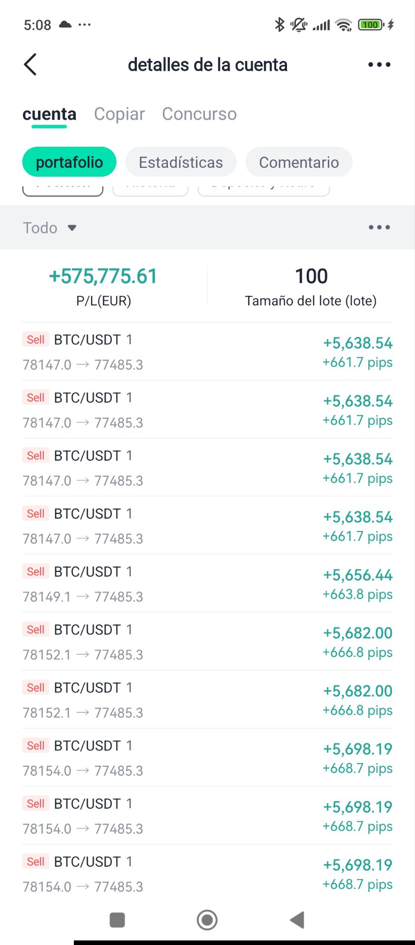Open options dots beside Todo filter
Screen dimensions: 415x945
[379, 227]
